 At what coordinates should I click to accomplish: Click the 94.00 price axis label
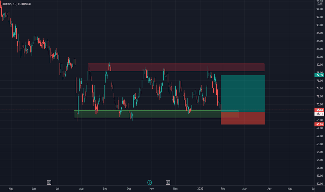(x=320, y=9)
